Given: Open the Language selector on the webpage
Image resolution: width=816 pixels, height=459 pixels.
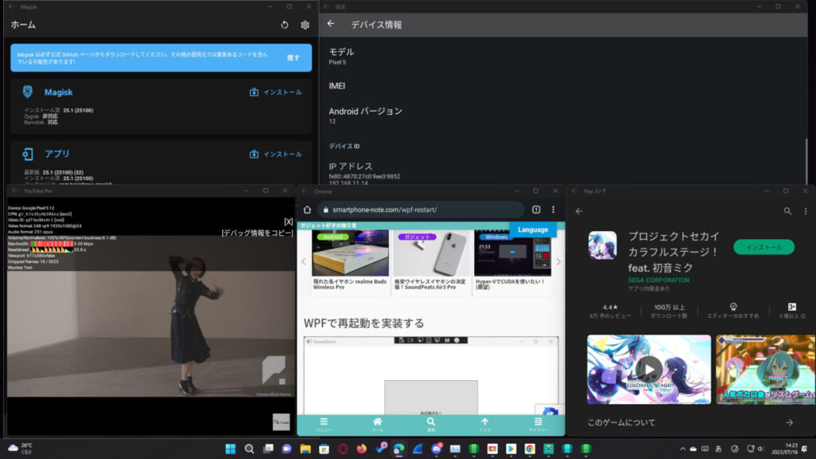Looking at the screenshot, I should tap(532, 229).
